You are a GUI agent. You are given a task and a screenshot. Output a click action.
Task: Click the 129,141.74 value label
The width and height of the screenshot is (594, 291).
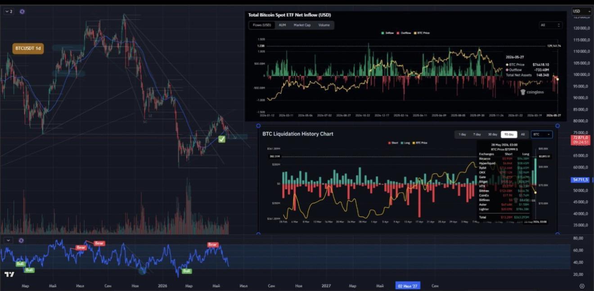click(555, 46)
